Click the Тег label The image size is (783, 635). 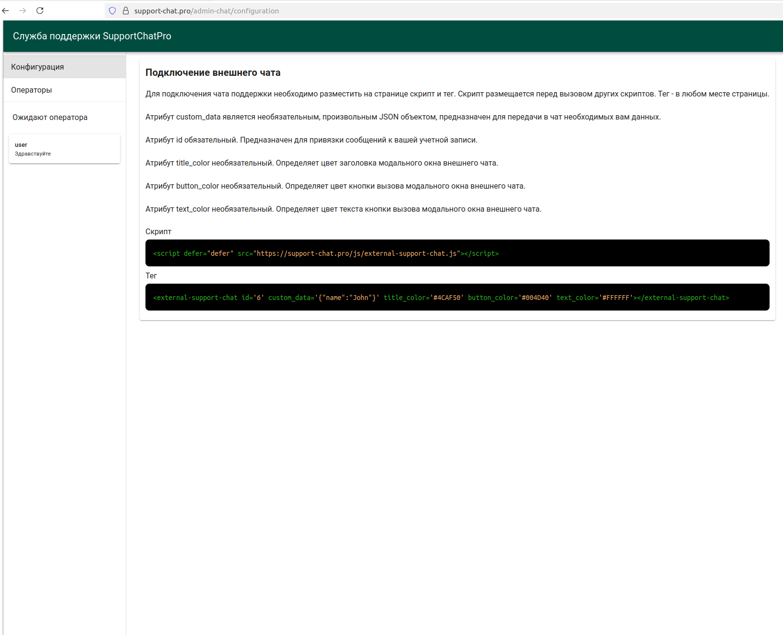151,276
